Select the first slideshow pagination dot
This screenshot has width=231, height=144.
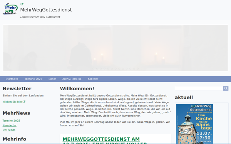coord(94,69)
